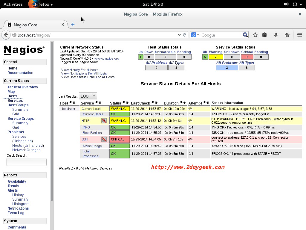Click the volume icon in the top bar

click(286, 4)
